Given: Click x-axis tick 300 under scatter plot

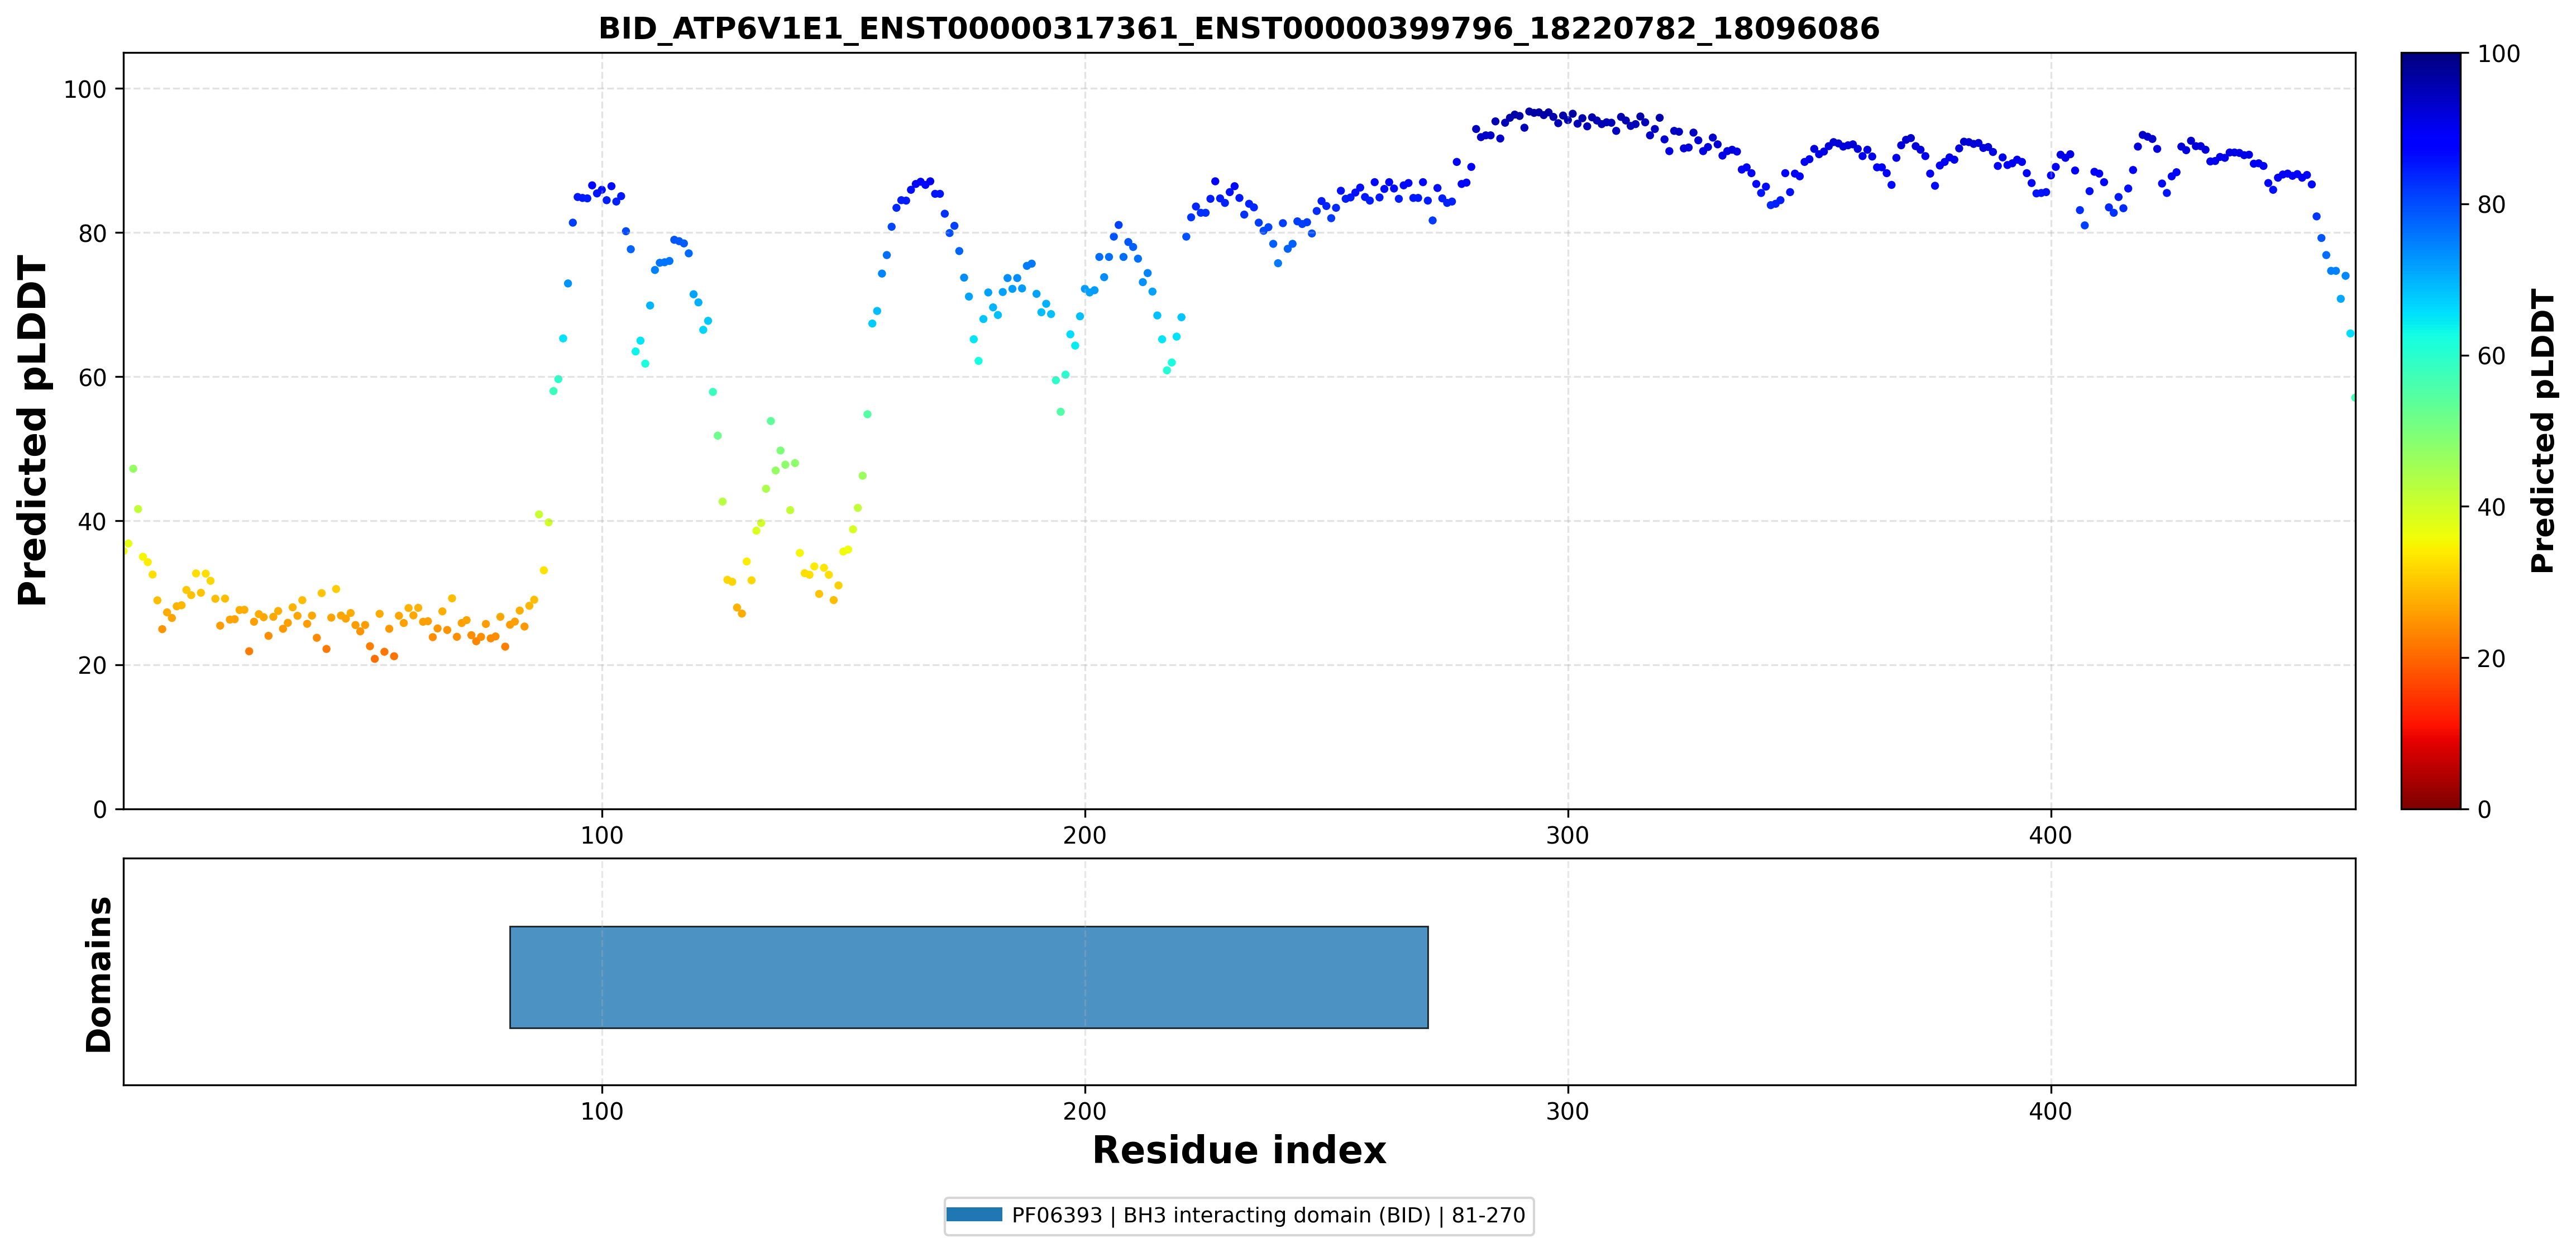Looking at the screenshot, I should (1567, 836).
